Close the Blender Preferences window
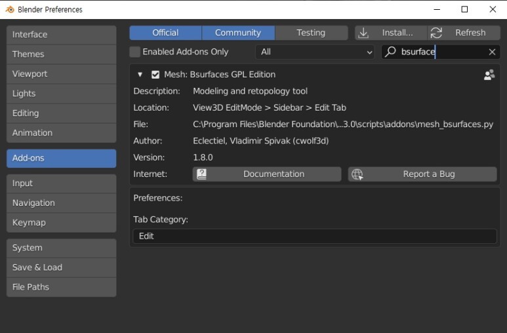 pyautogui.click(x=493, y=9)
